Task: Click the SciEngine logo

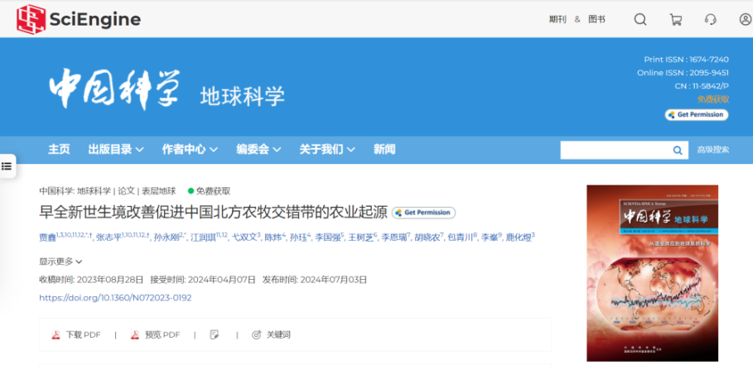Action: (x=79, y=19)
